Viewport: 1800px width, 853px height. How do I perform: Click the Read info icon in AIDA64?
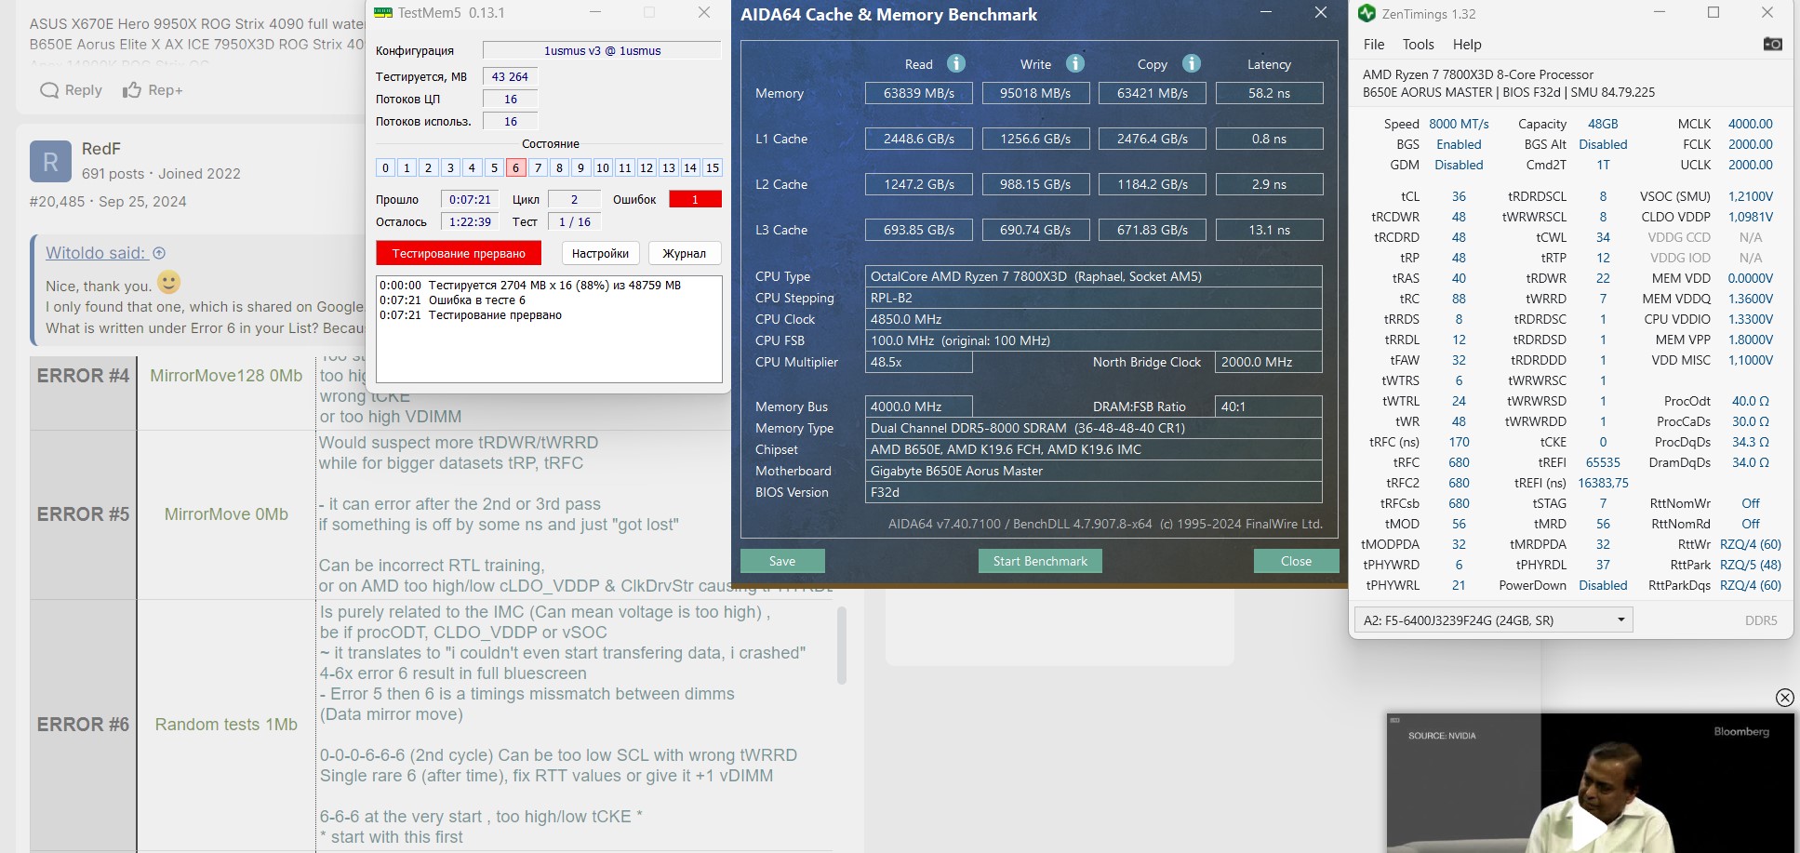[956, 63]
